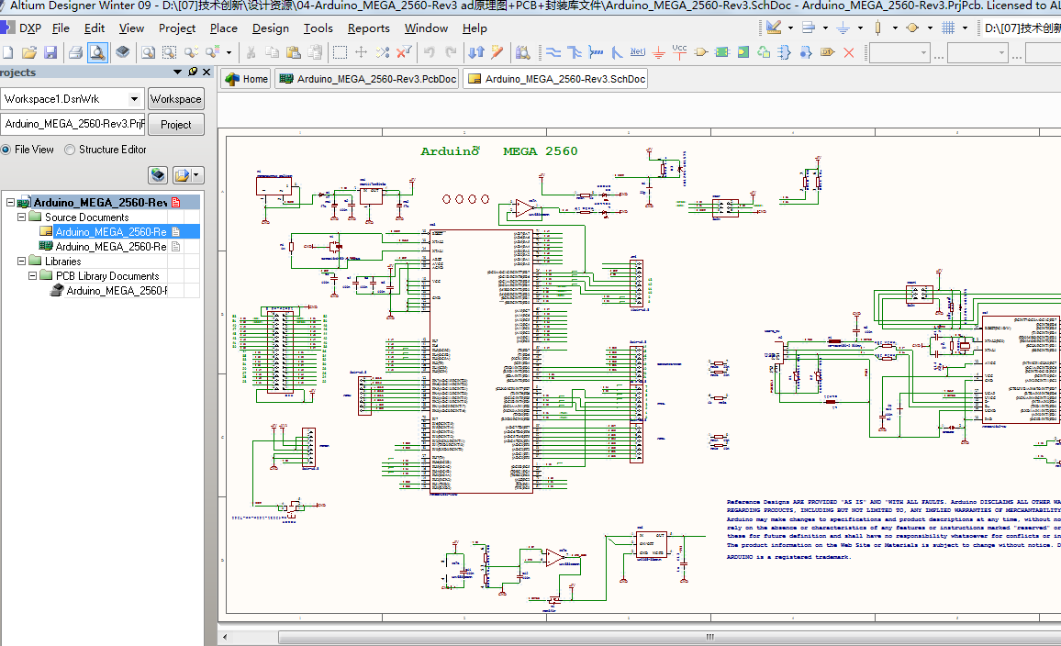This screenshot has width=1061, height=646.
Task: Place VCC power port icon
Action: pyautogui.click(x=679, y=52)
